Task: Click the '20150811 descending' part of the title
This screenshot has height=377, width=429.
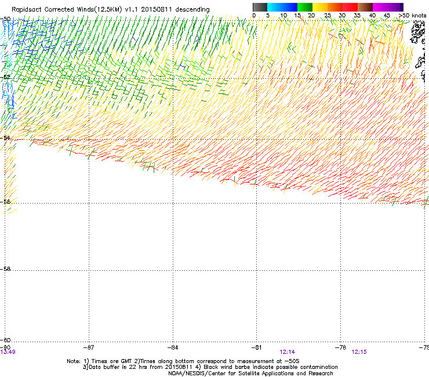Action: (x=176, y=10)
